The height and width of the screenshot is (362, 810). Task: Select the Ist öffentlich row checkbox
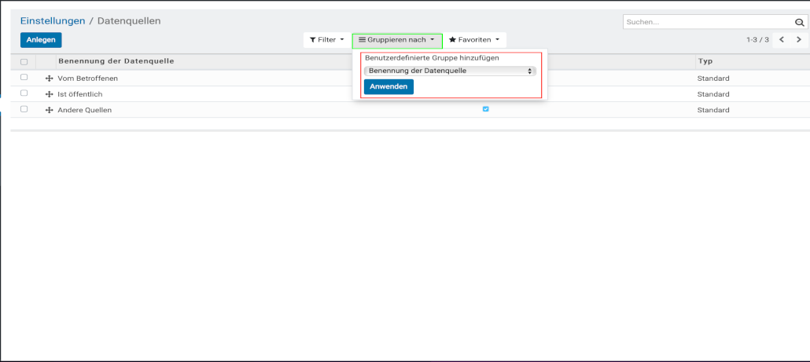pos(24,93)
